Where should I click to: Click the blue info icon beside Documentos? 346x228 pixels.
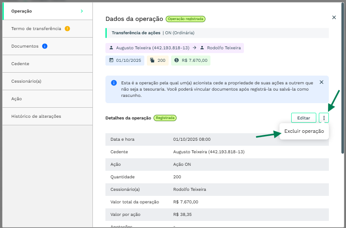pos(45,46)
